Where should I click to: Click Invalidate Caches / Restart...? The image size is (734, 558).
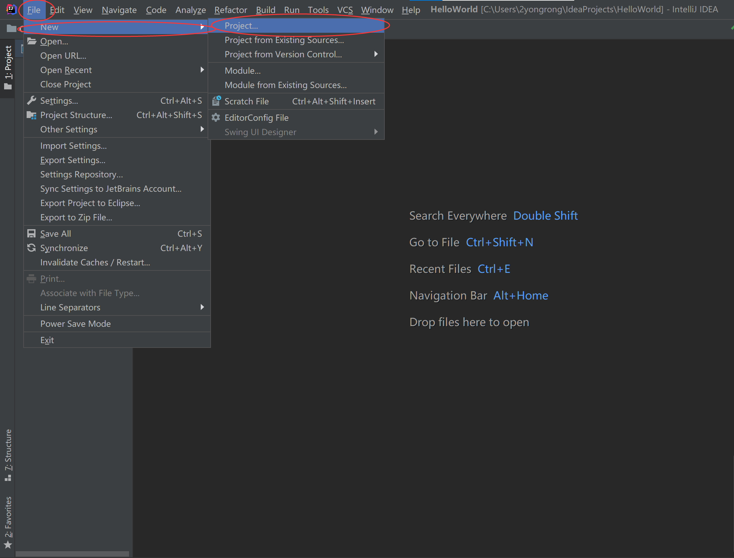[x=95, y=262]
